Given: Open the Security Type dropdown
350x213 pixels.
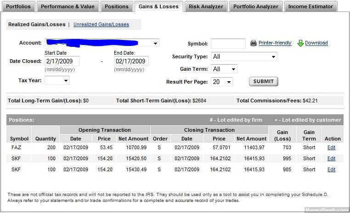Looking at the screenshot, I should tap(244, 56).
